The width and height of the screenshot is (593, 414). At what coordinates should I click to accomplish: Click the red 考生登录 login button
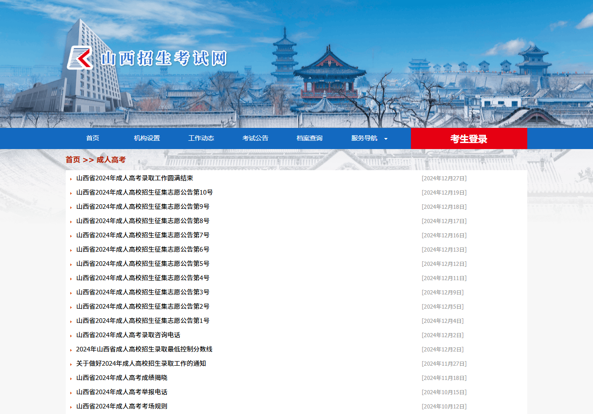pos(468,138)
